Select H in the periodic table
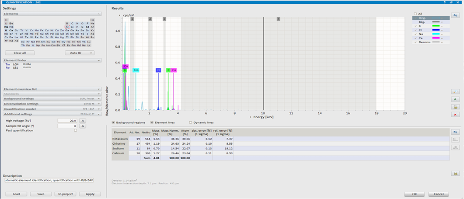The image size is (464, 199). tap(6, 20)
